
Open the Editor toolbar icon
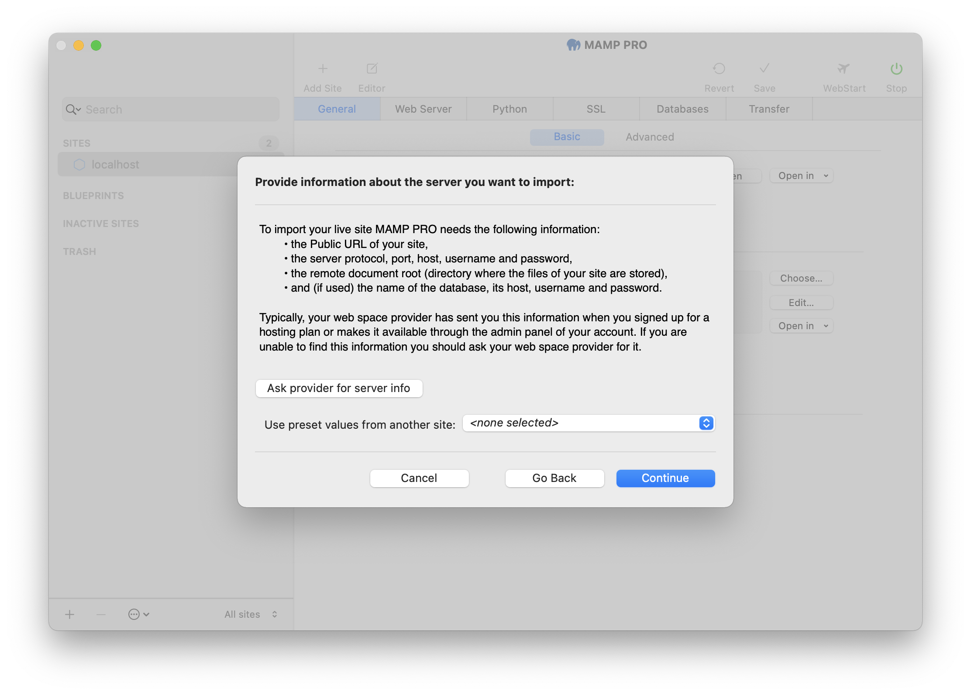372,69
